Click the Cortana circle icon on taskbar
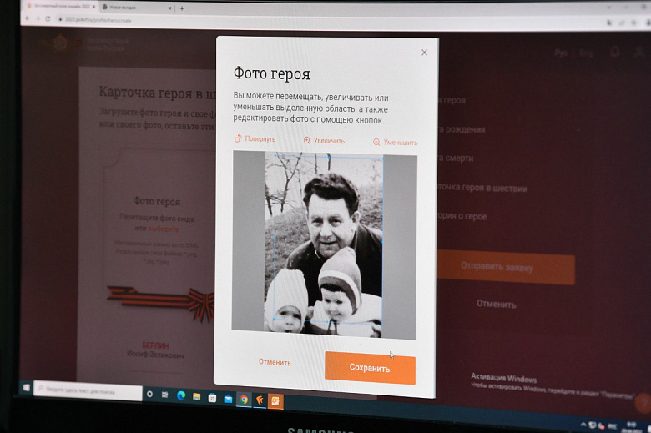651x433 pixels. tap(149, 394)
